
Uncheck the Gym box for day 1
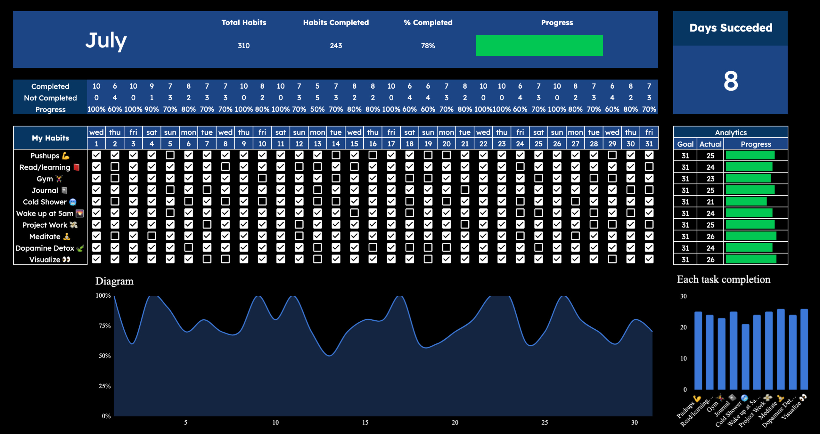96,178
